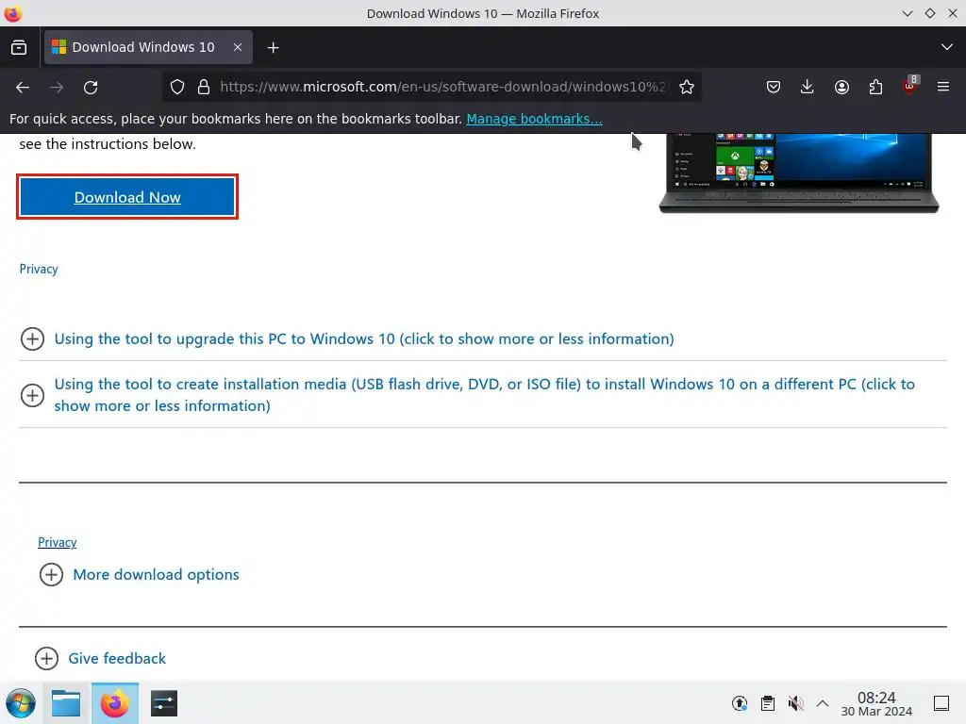Open the taskbar start menu launcher

[21, 703]
